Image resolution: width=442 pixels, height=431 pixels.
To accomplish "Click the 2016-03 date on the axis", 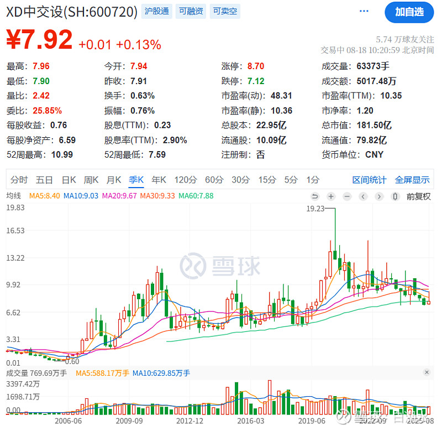I will coord(251,421).
